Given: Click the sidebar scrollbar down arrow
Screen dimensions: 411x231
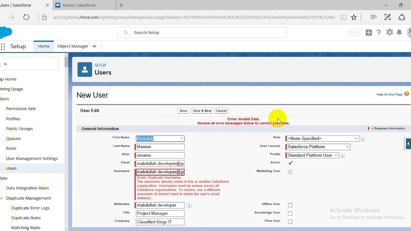Looking at the screenshot, I should pos(66,229).
